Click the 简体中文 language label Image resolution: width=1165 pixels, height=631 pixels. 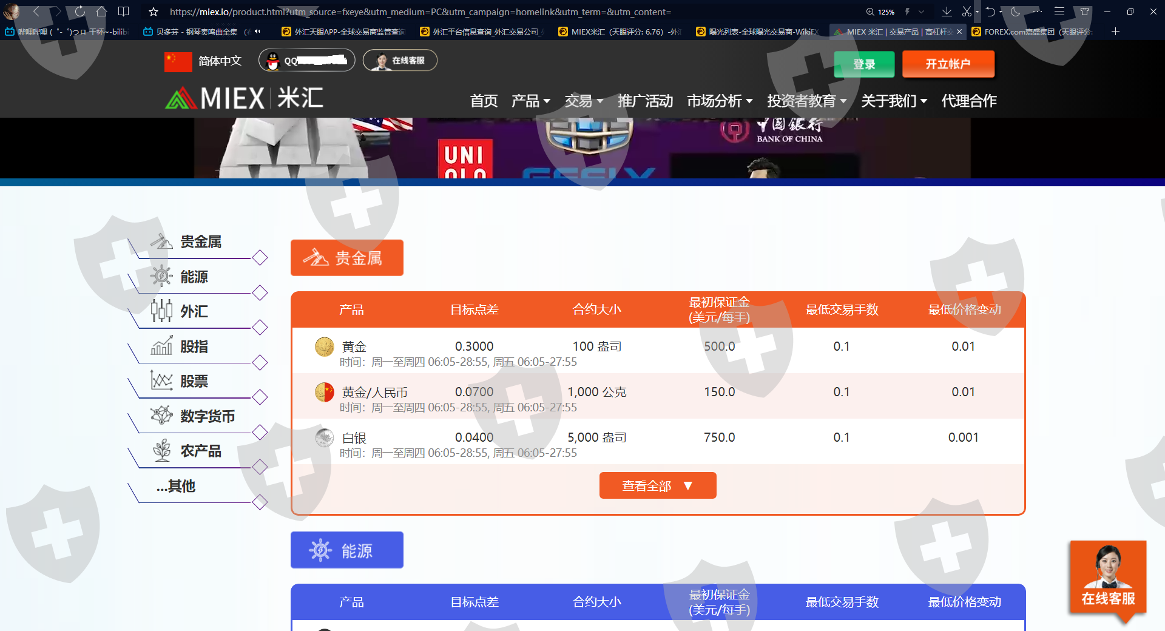pyautogui.click(x=220, y=61)
